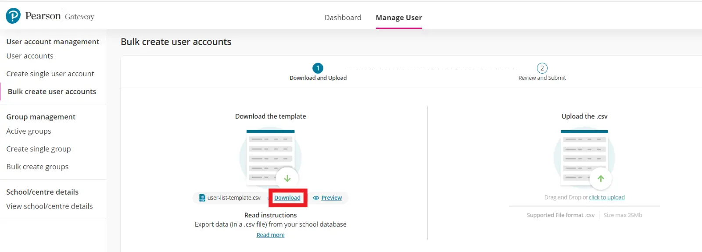The height and width of the screenshot is (252, 702).
Task: Download the user list template
Action: click(x=287, y=198)
